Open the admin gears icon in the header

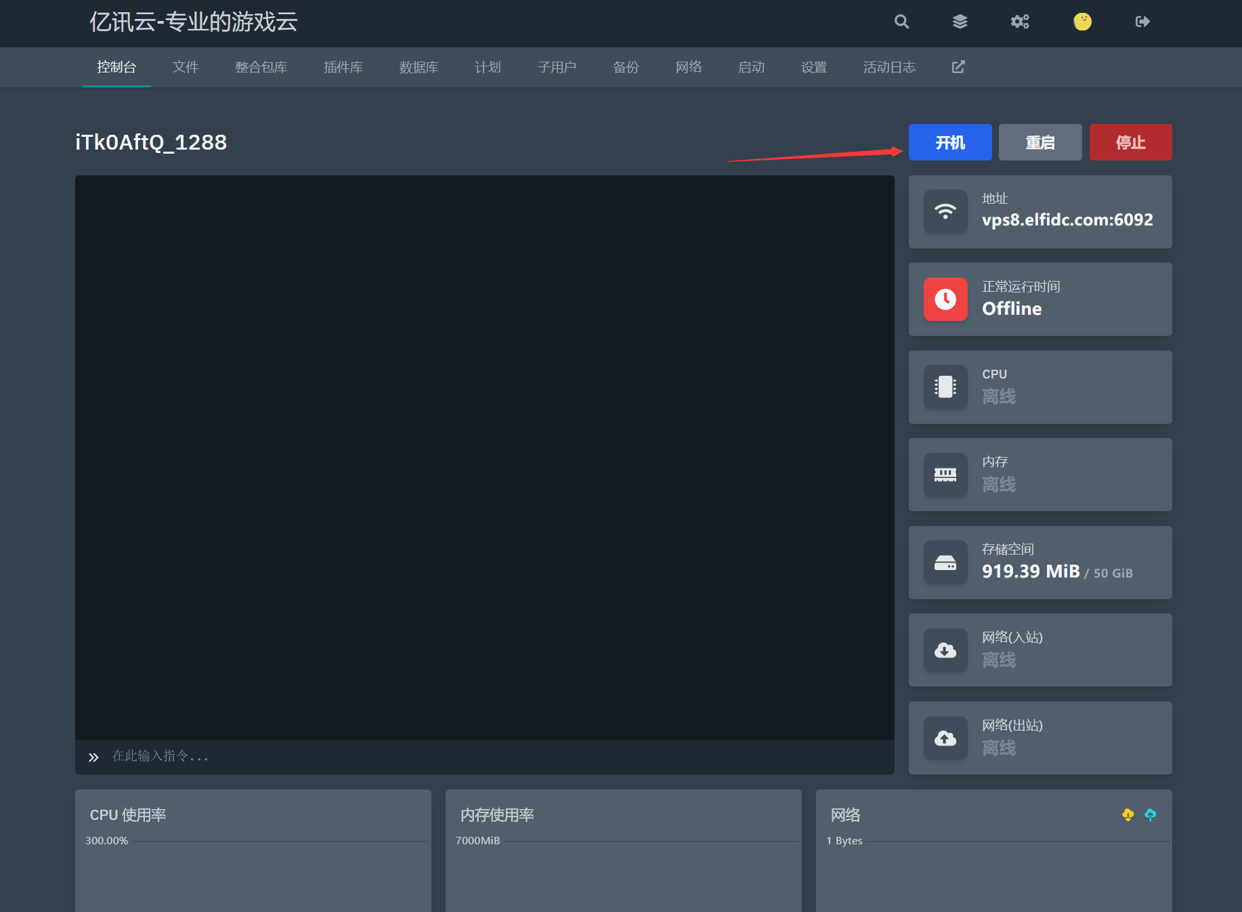(x=1020, y=22)
